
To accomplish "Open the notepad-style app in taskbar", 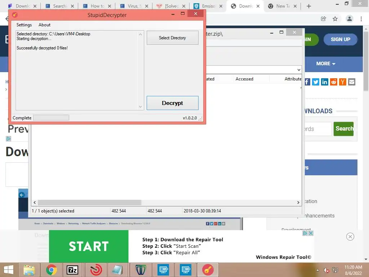I will 117,270.
